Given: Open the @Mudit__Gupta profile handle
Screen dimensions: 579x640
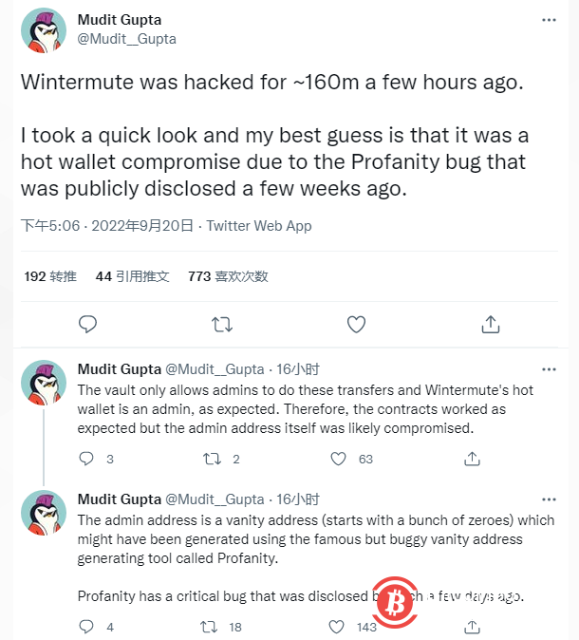Looking at the screenshot, I should 126,39.
